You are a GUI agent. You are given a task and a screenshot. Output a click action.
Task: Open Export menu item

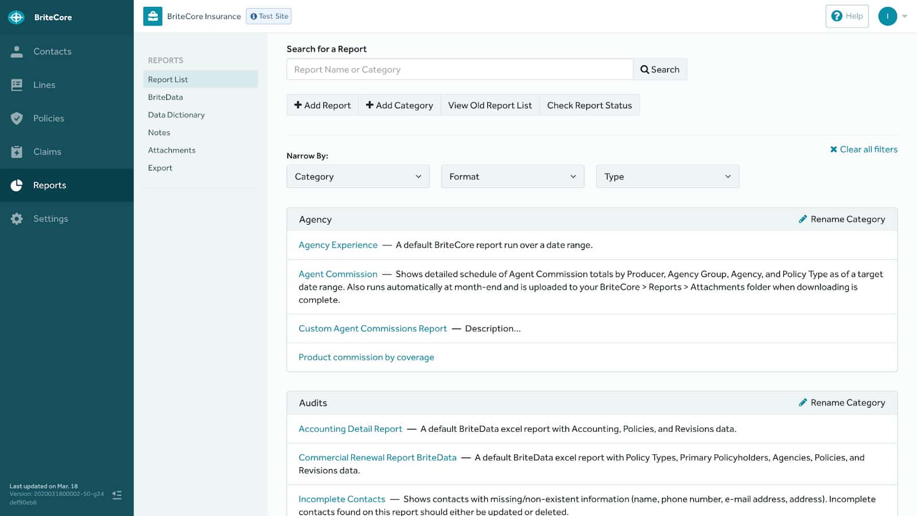coord(160,168)
